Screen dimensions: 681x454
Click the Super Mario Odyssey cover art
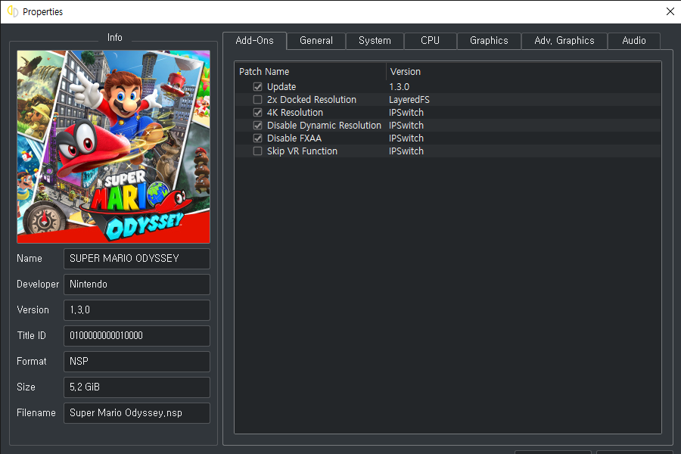(x=113, y=146)
